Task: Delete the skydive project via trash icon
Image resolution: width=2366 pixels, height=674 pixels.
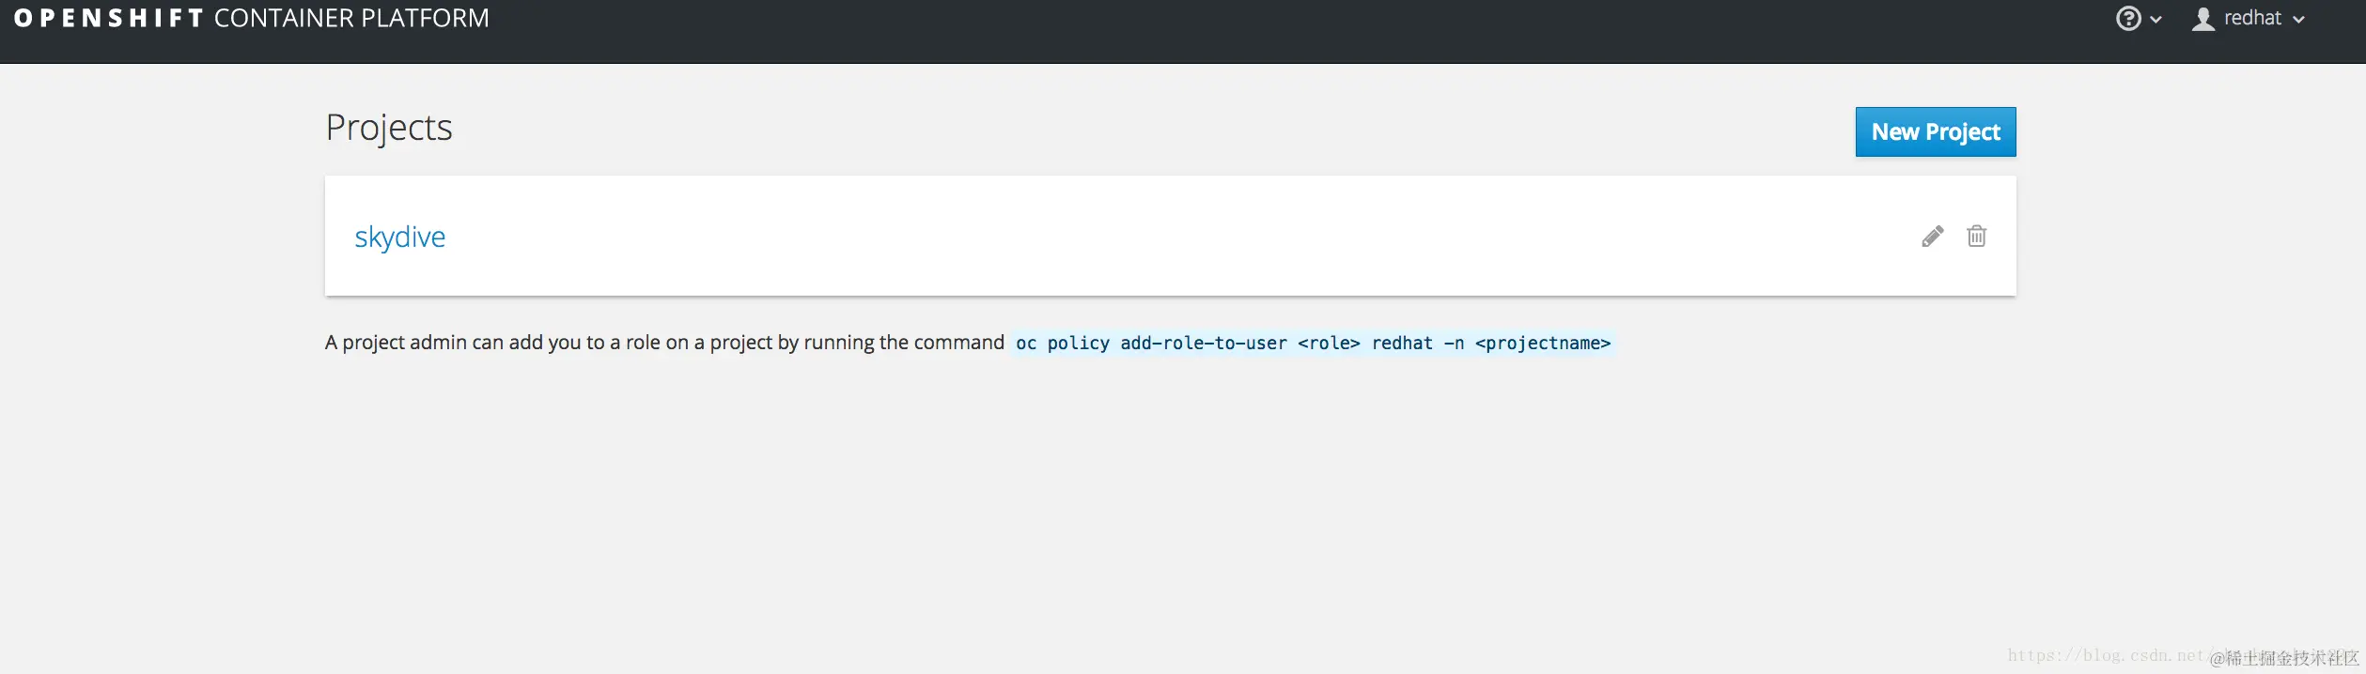Action: pos(1977,236)
